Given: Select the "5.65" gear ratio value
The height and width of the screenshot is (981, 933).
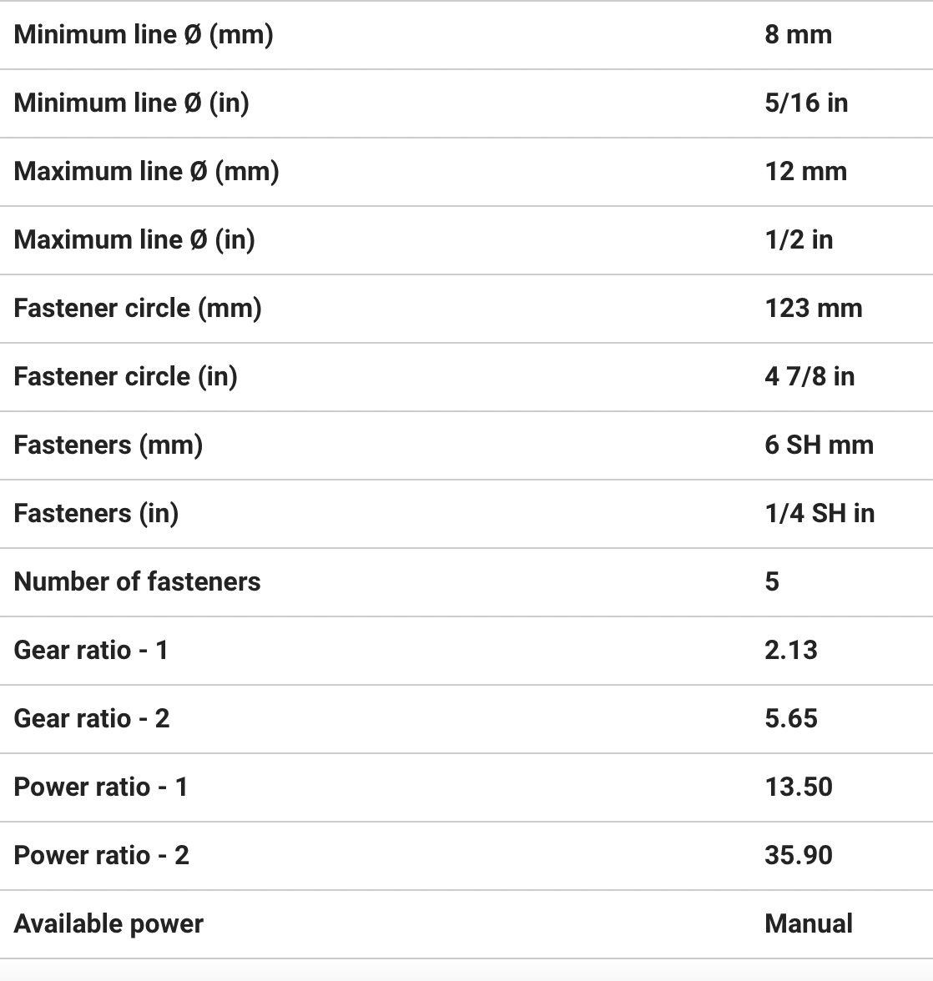Looking at the screenshot, I should 790,719.
